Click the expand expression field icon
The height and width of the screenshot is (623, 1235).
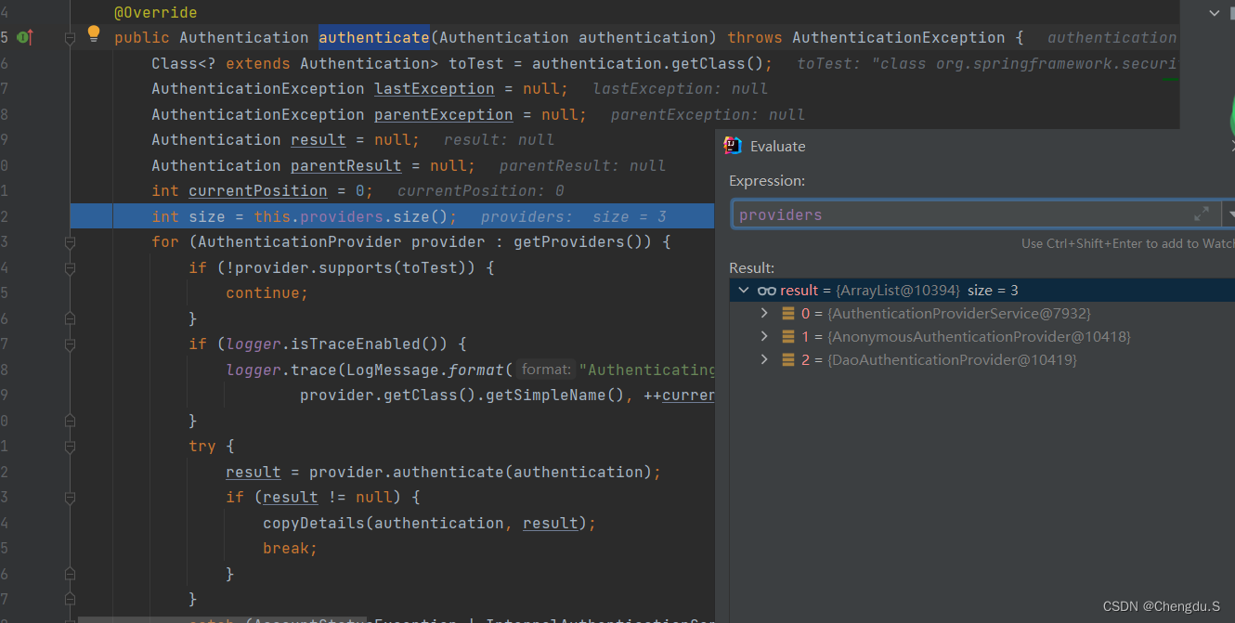pyautogui.click(x=1202, y=214)
